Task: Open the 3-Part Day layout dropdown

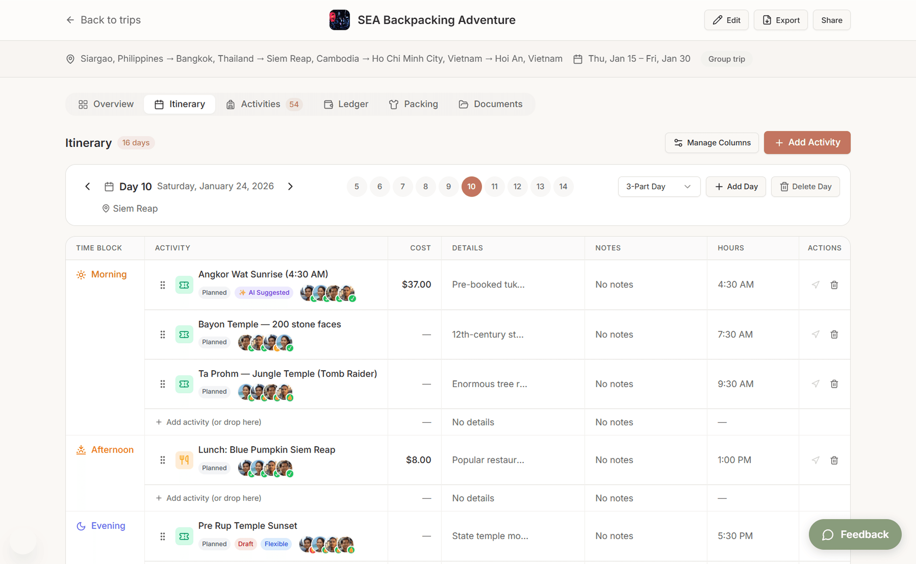Action: click(659, 186)
